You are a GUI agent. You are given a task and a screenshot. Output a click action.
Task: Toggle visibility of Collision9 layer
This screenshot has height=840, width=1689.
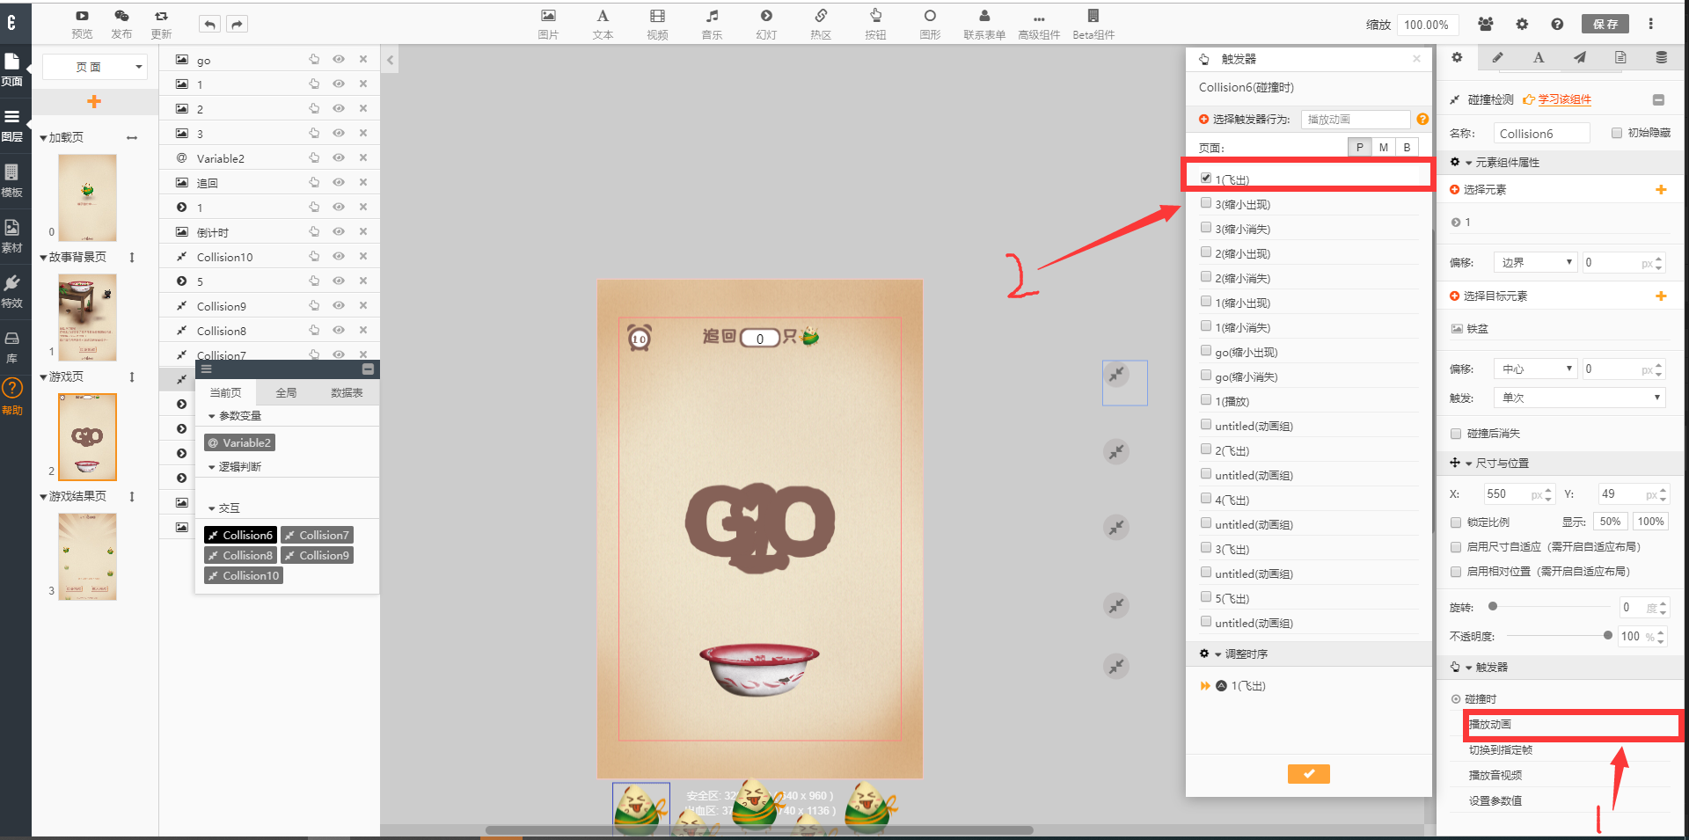click(339, 305)
